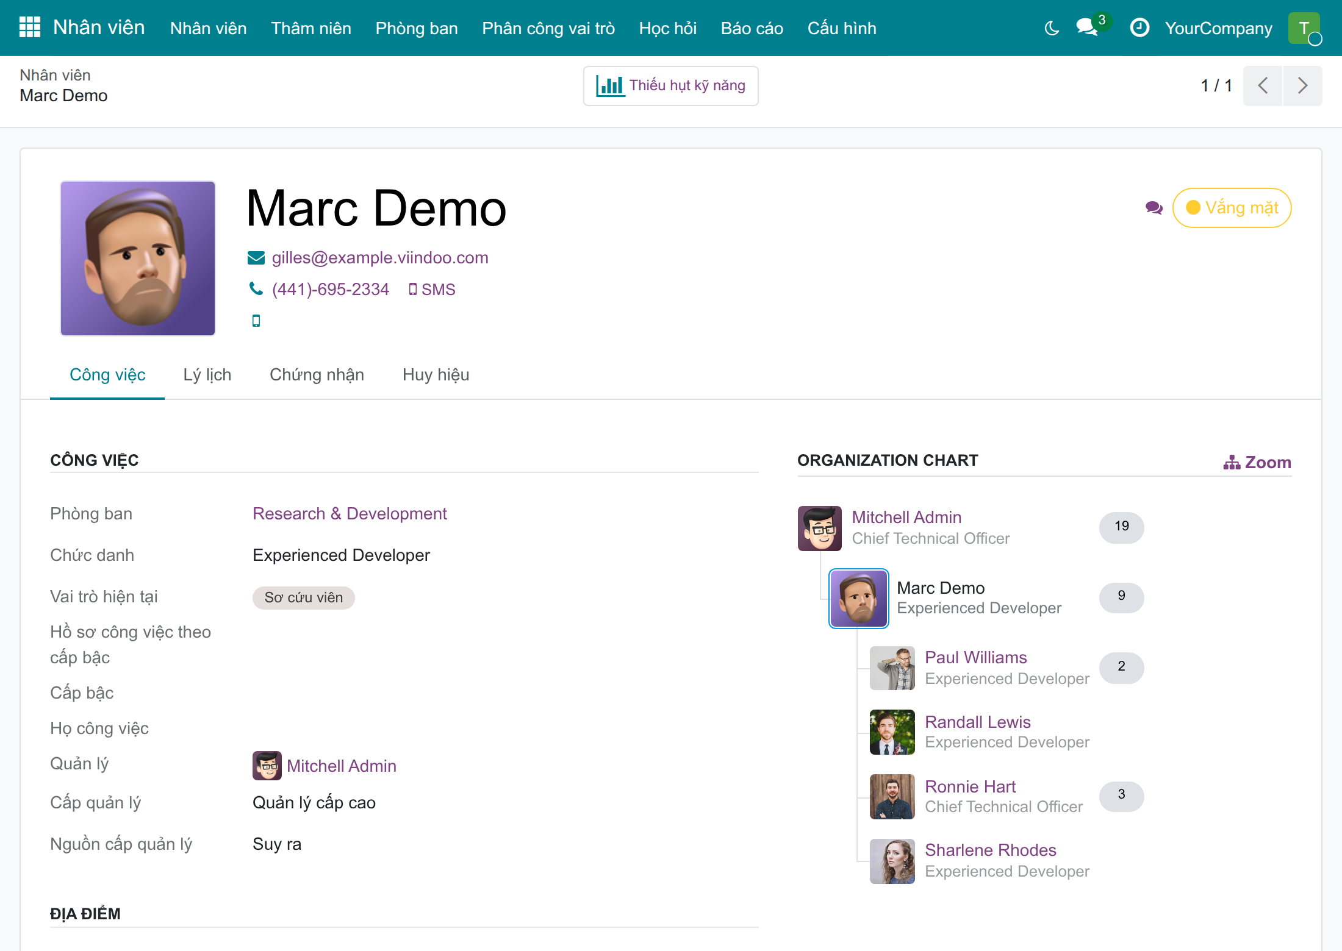Image resolution: width=1342 pixels, height=951 pixels.
Task: Go to previous record arrow
Action: 1263,86
